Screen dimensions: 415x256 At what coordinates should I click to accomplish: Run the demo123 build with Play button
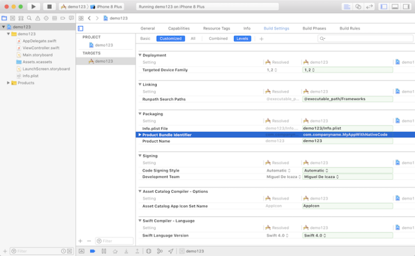pyautogui.click(x=34, y=6)
